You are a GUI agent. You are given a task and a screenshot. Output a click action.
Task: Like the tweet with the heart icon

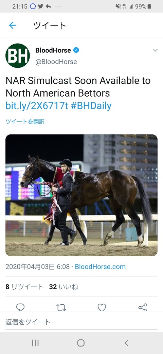102,307
